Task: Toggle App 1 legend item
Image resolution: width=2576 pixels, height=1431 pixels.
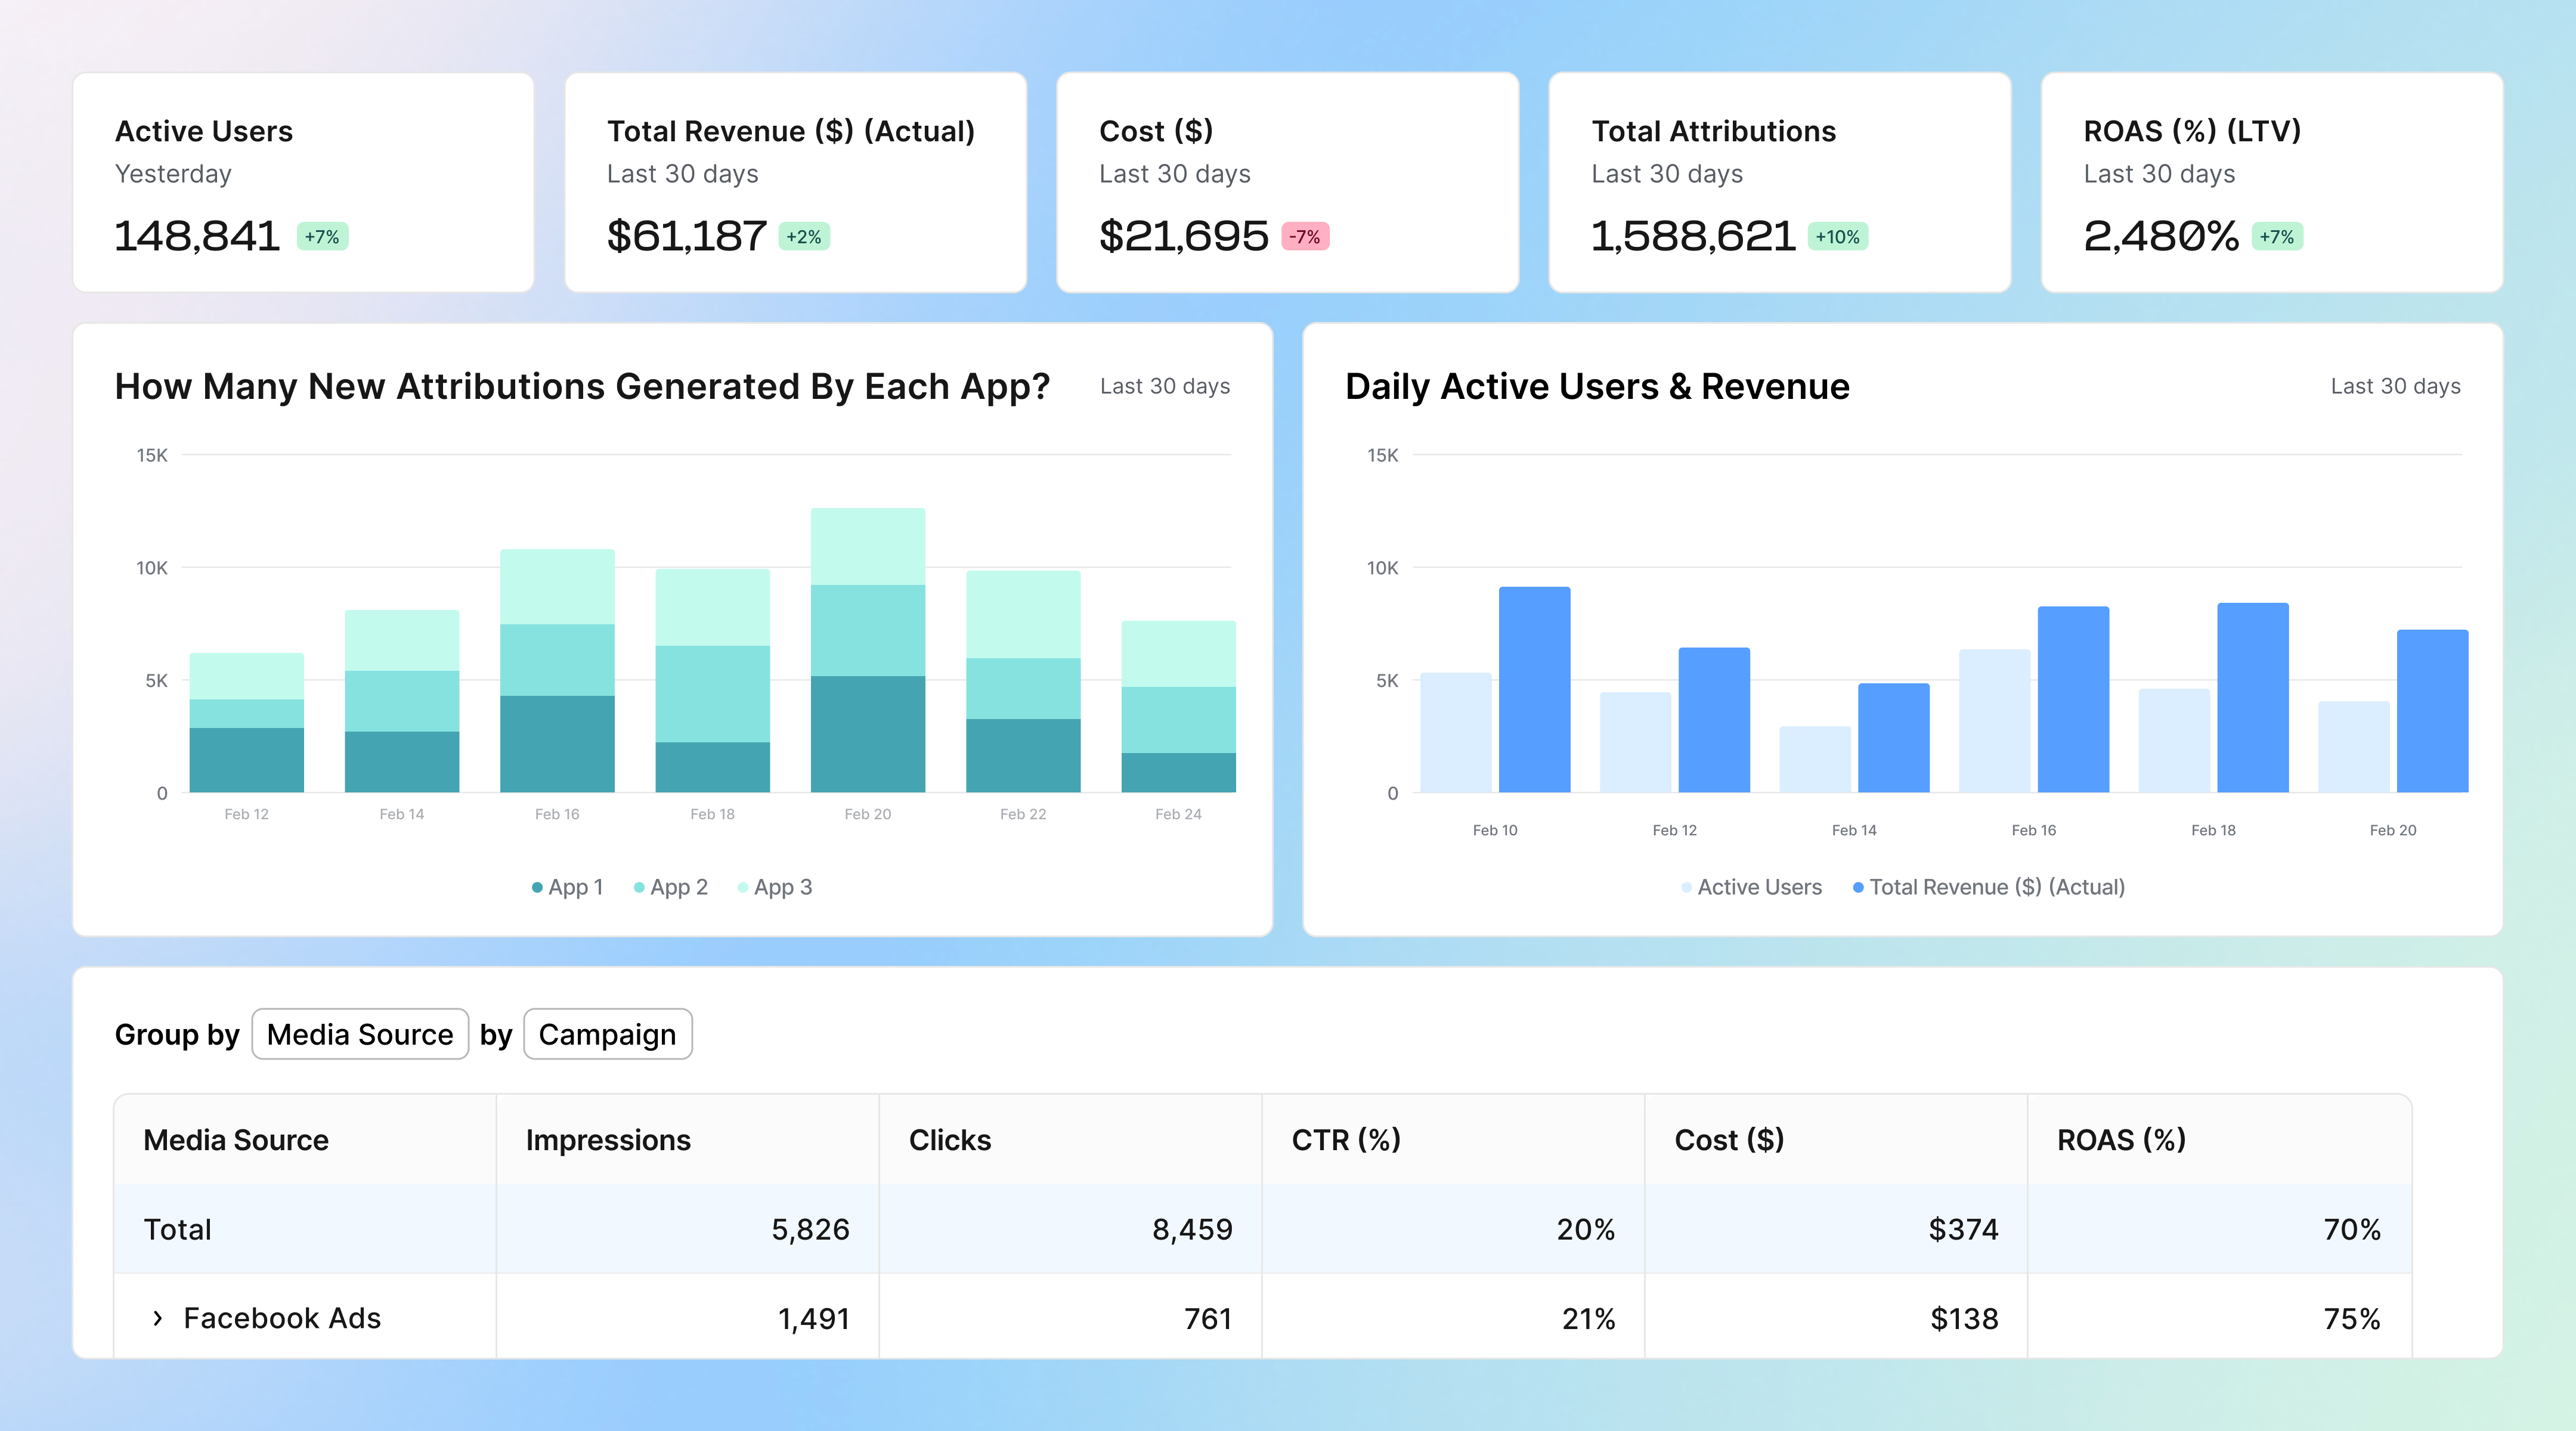Action: [568, 887]
